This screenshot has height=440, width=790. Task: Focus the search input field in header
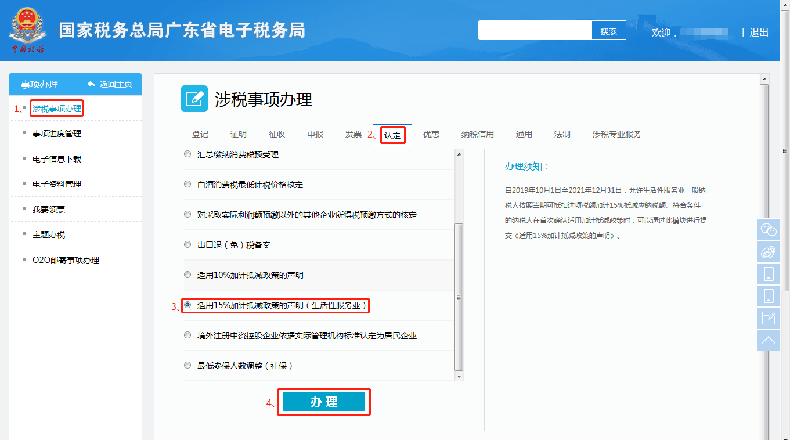535,31
